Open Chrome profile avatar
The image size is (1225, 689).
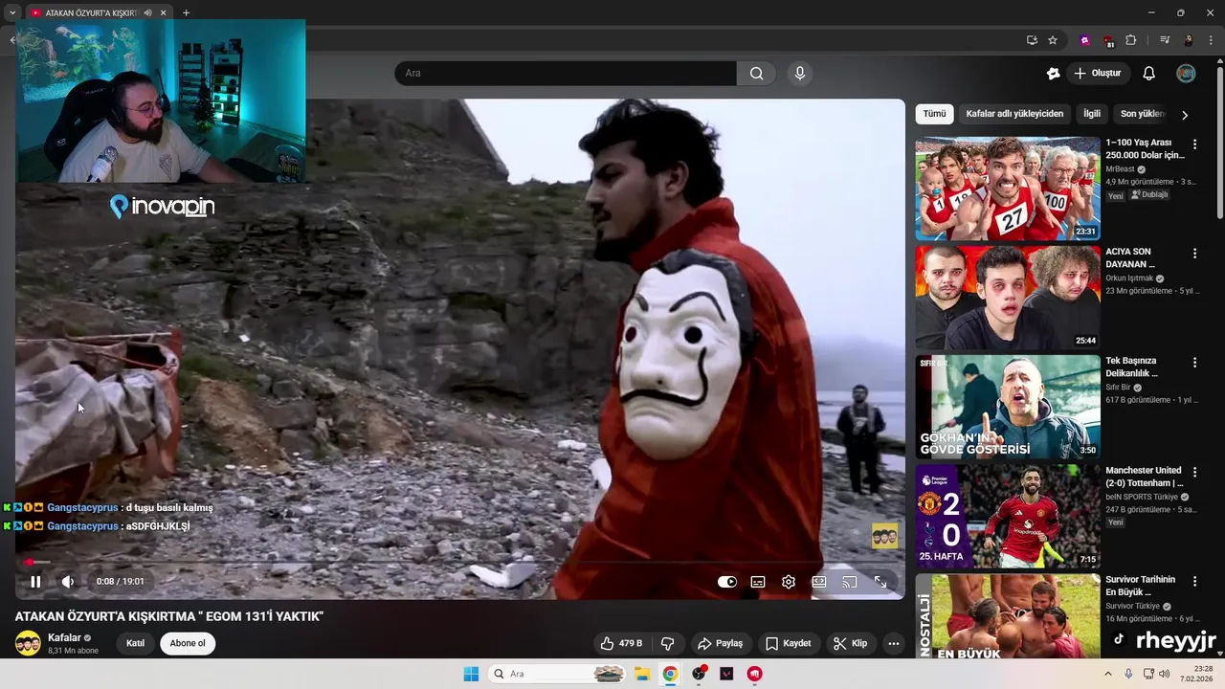1188,40
